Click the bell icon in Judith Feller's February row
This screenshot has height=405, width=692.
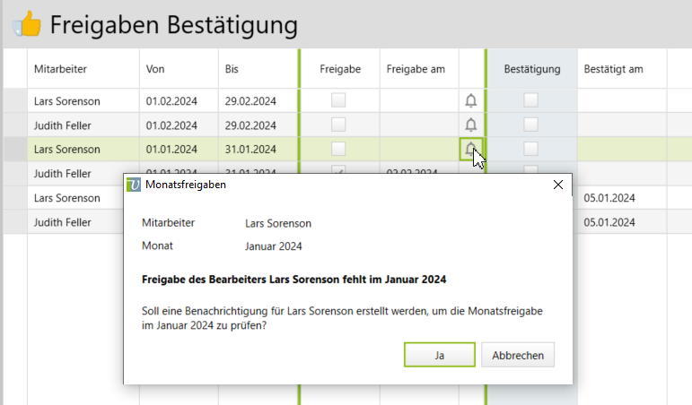470,125
